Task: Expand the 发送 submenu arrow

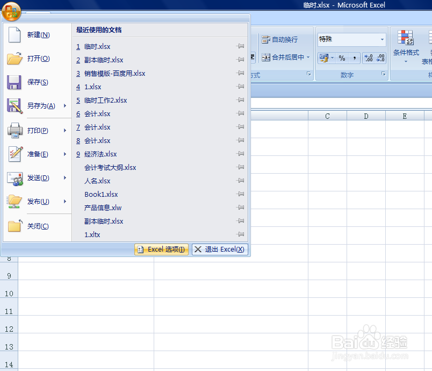Action: click(x=65, y=178)
